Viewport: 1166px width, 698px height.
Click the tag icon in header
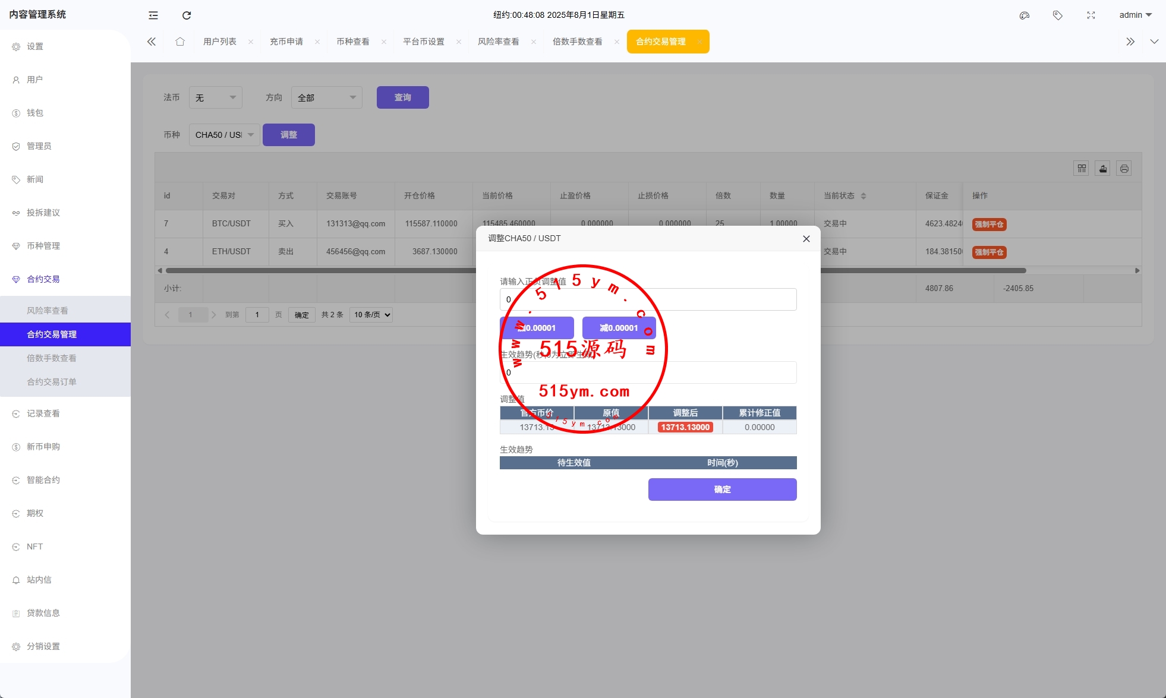coord(1057,15)
